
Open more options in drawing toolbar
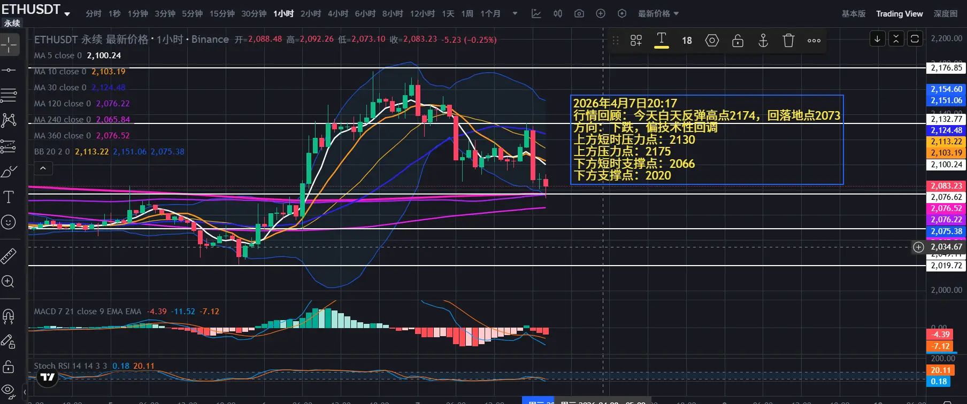[x=814, y=40]
